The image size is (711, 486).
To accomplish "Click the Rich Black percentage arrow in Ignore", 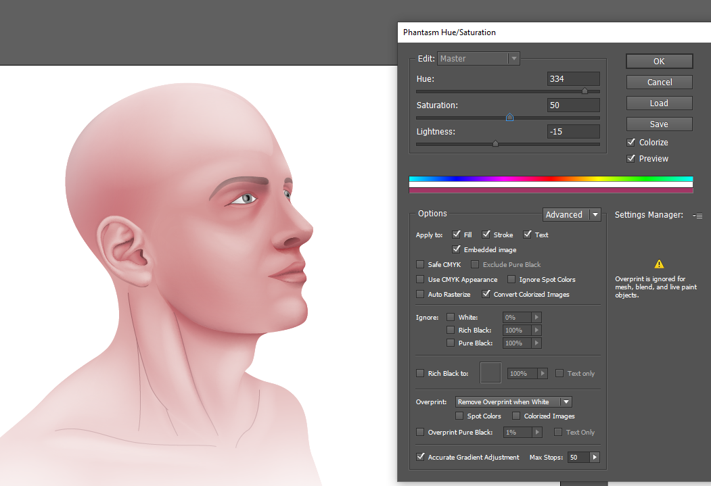I will 537,331.
